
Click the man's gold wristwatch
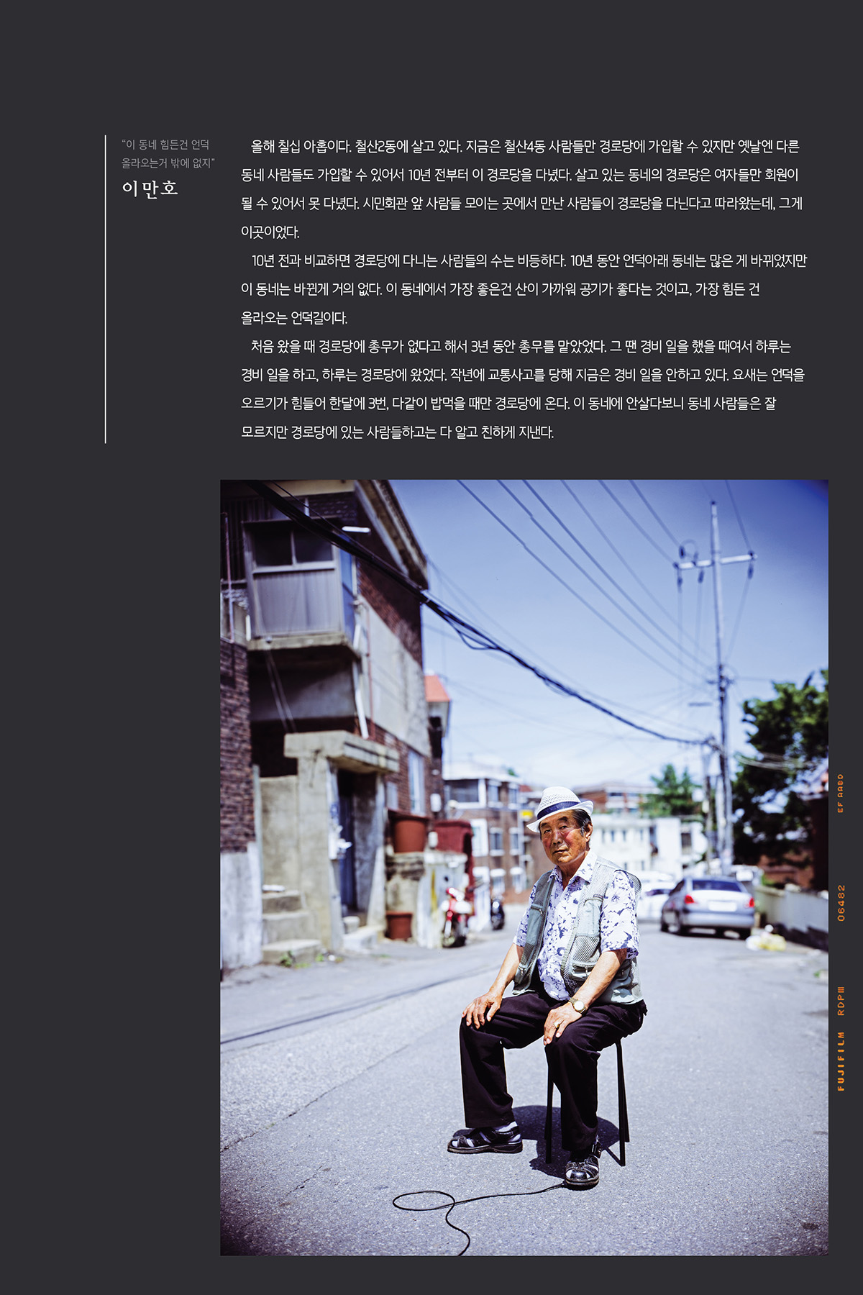[x=577, y=1004]
